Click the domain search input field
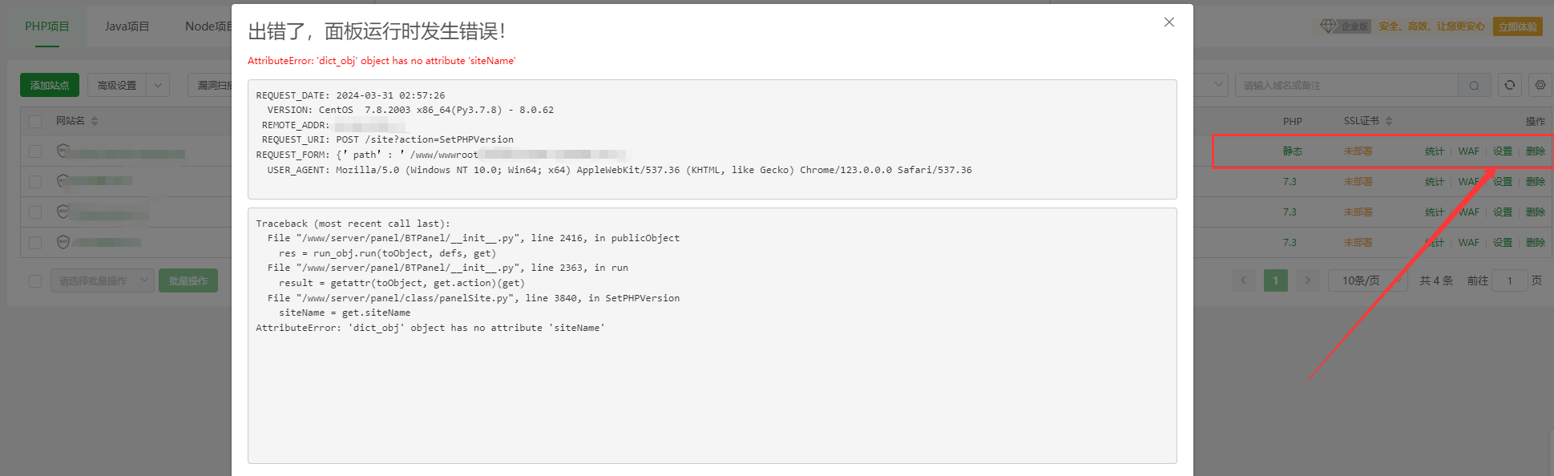Image resolution: width=1554 pixels, height=476 pixels. [x=1346, y=86]
